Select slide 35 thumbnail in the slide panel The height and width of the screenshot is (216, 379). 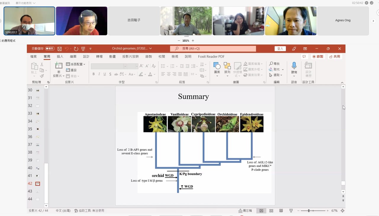click(x=38, y=129)
